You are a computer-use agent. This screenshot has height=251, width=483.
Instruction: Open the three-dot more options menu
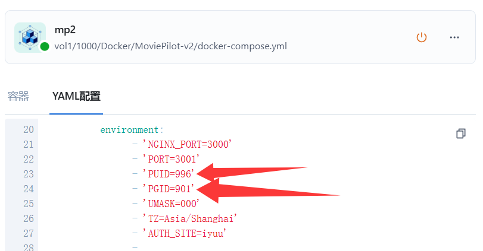pyautogui.click(x=454, y=37)
